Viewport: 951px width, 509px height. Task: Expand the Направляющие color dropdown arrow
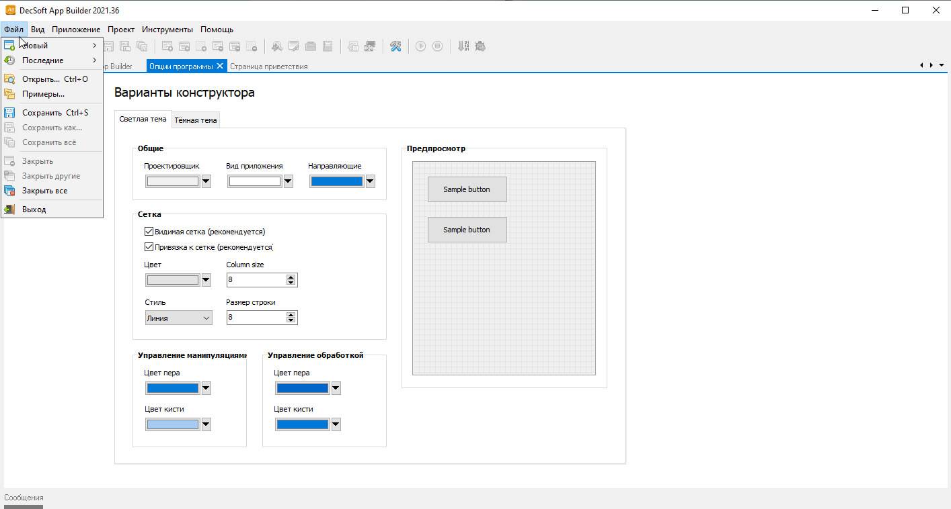pos(370,181)
